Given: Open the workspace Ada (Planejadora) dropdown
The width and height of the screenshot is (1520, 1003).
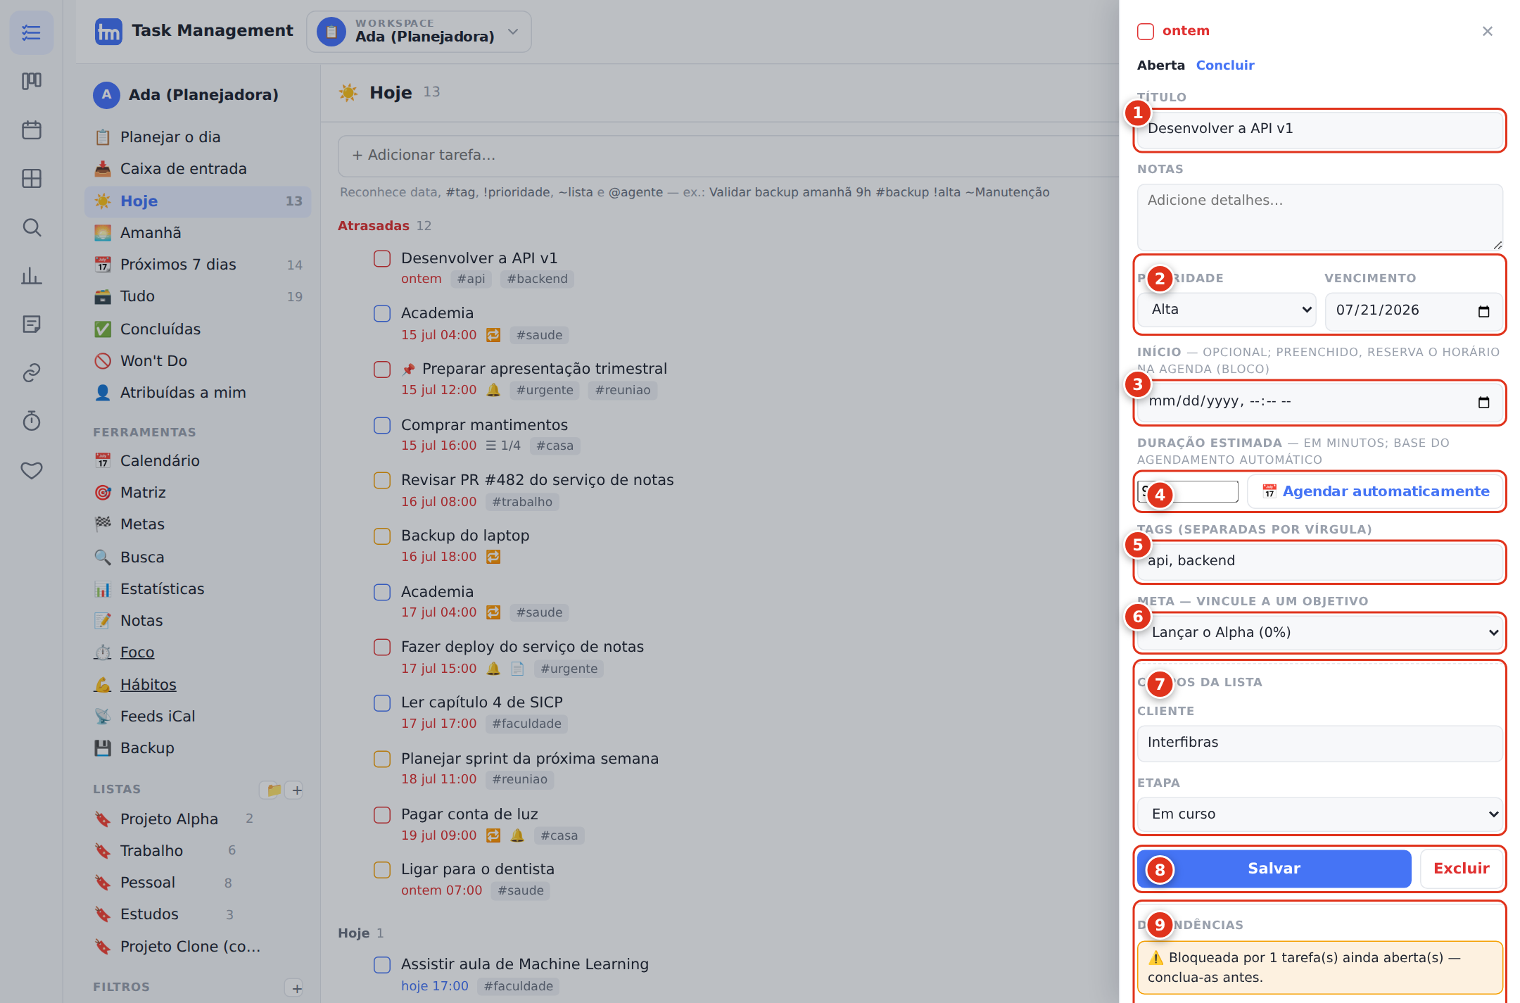Looking at the screenshot, I should pyautogui.click(x=419, y=32).
